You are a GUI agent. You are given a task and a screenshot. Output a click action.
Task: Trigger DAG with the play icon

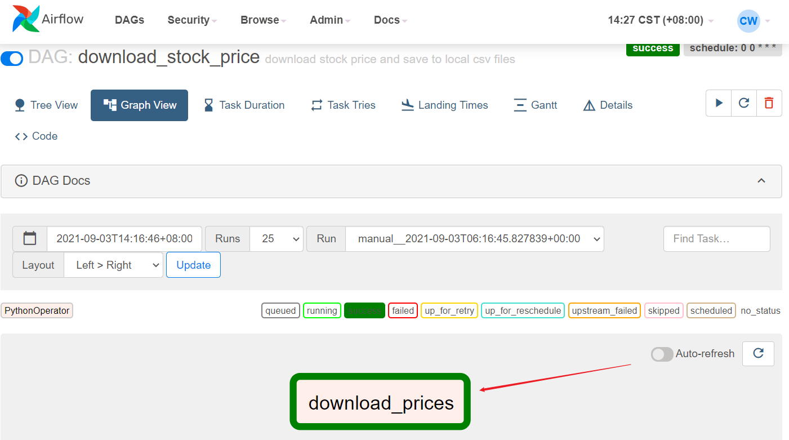point(719,103)
